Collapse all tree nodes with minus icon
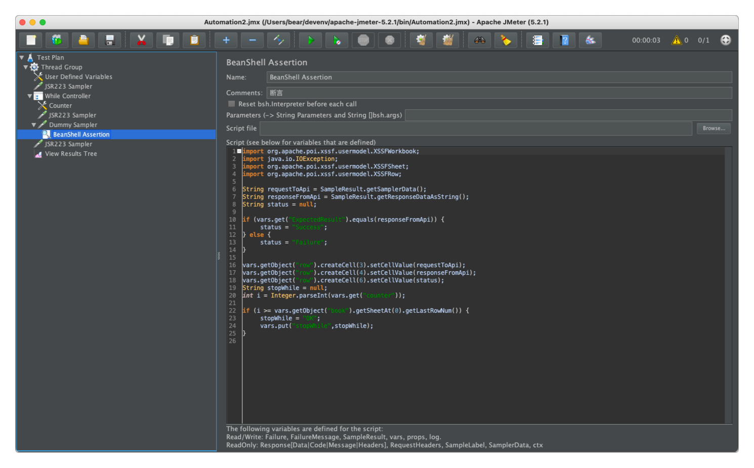754x468 pixels. [253, 40]
